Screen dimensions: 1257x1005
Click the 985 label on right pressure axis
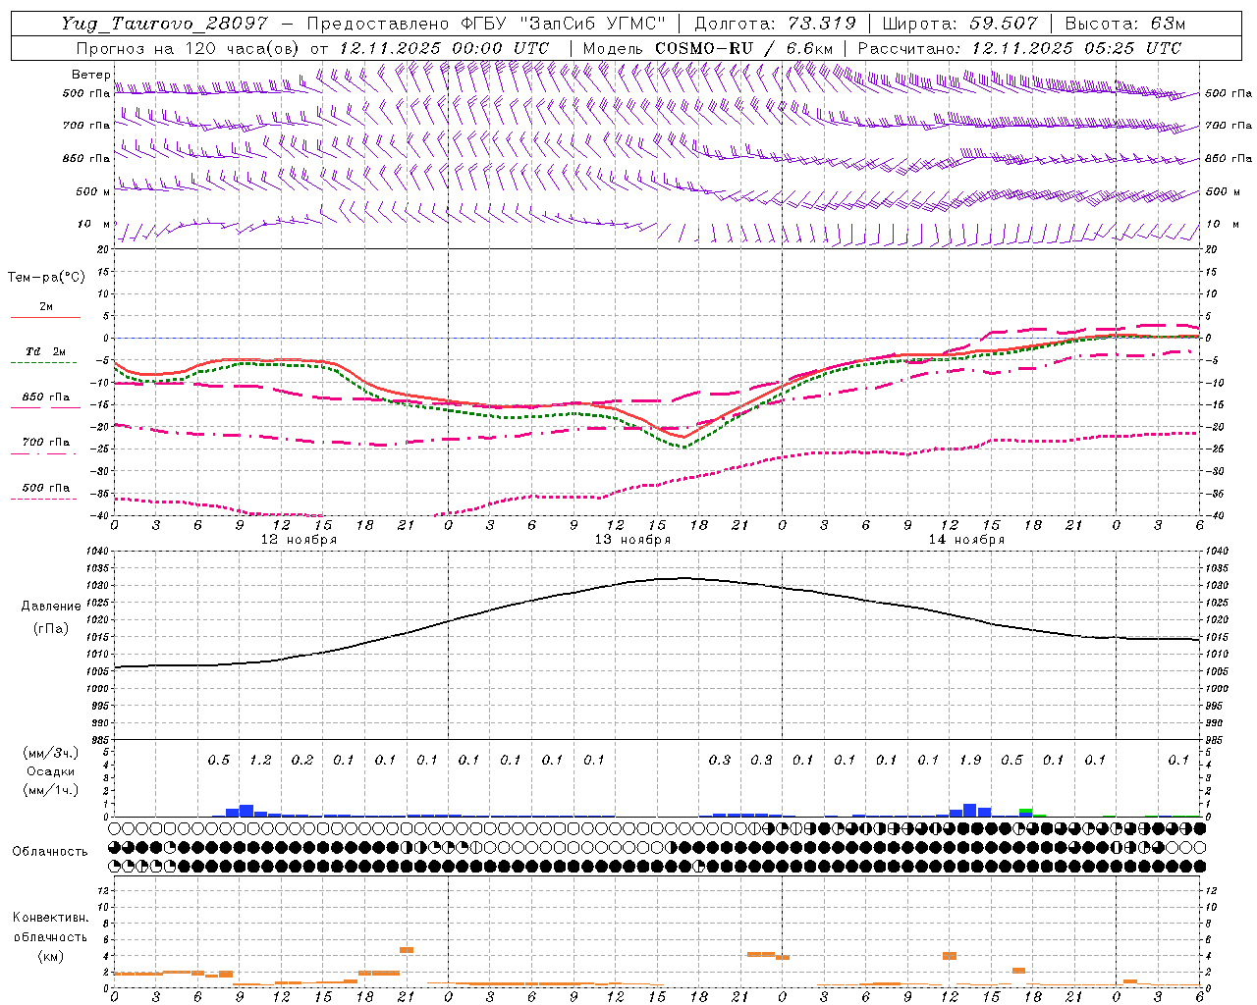(1216, 740)
